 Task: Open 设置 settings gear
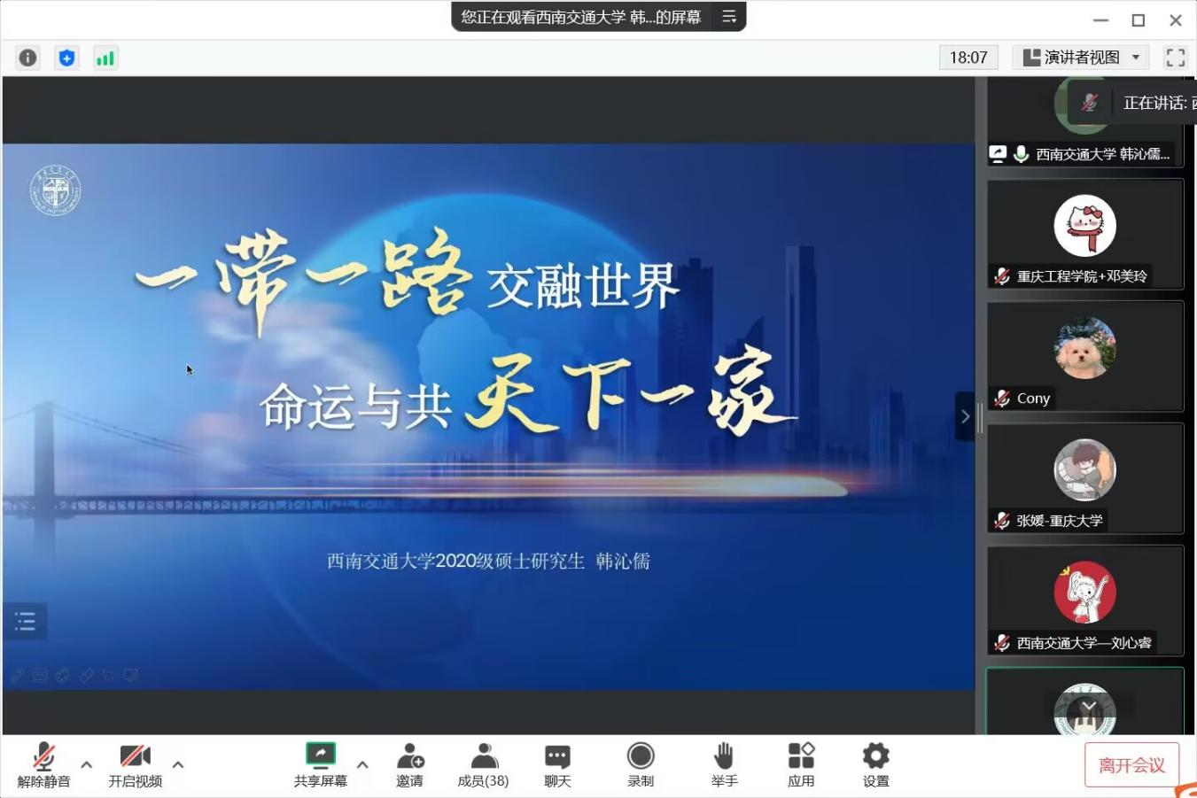(x=875, y=765)
